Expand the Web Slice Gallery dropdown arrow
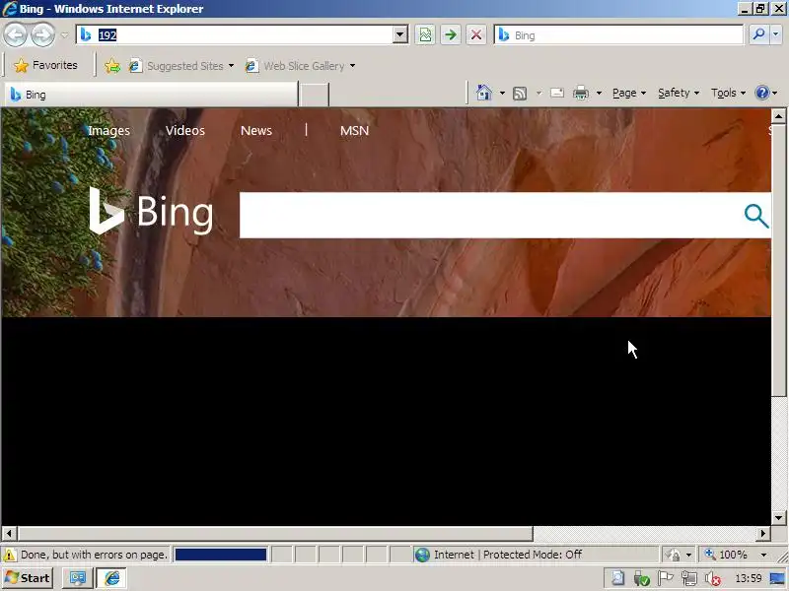789x591 pixels. pyautogui.click(x=352, y=66)
